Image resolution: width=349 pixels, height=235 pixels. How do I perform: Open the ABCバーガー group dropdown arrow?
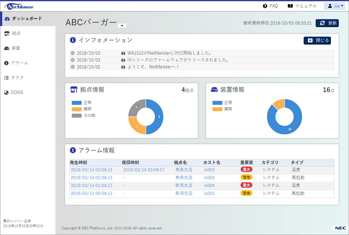[122, 26]
